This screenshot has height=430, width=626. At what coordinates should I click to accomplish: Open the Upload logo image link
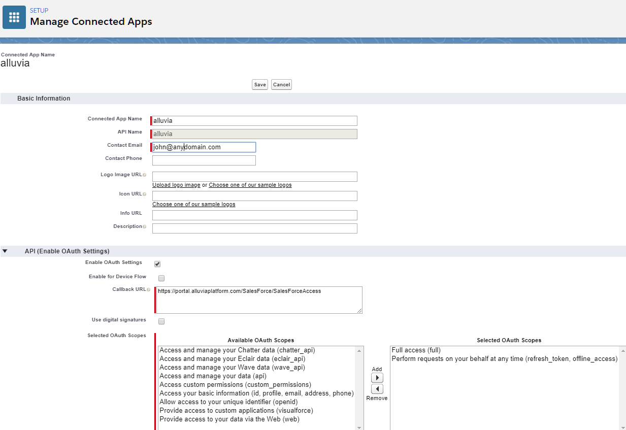tap(176, 185)
